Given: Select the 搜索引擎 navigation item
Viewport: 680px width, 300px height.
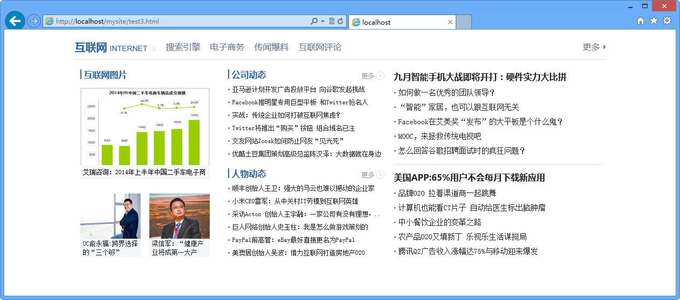Looking at the screenshot, I should point(183,47).
